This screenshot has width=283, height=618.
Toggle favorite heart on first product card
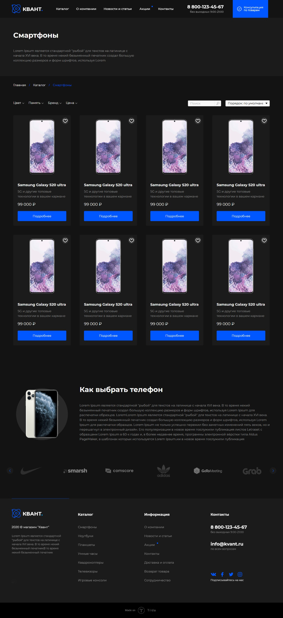(65, 121)
